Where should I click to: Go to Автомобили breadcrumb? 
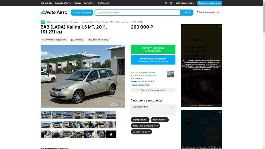coord(89,22)
